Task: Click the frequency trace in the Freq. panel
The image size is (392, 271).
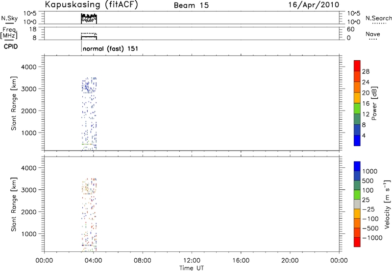Action: 89,37
